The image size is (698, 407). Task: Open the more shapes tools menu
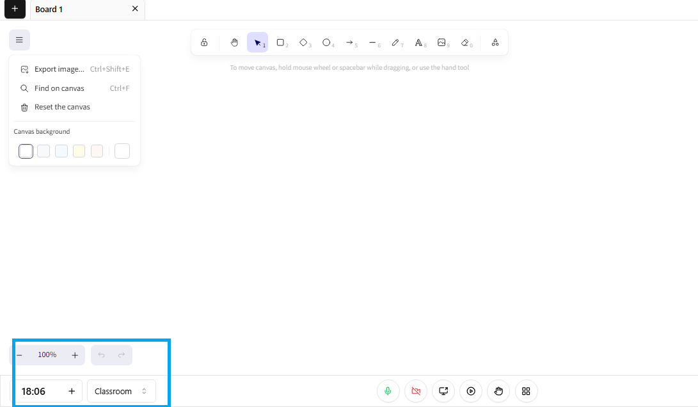[x=495, y=43]
